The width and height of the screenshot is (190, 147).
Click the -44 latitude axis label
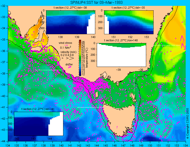3,141
